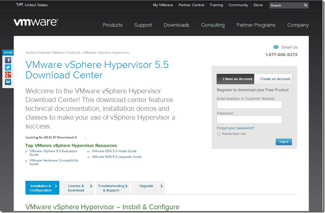
Task: Open the Products menu
Action: [x=113, y=25]
